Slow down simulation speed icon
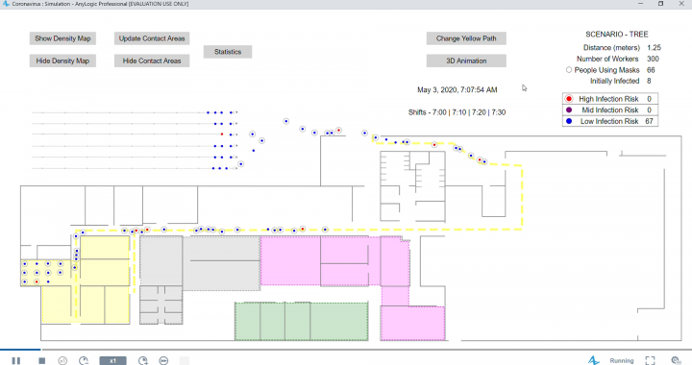This screenshot has height=365, width=692. (84, 360)
